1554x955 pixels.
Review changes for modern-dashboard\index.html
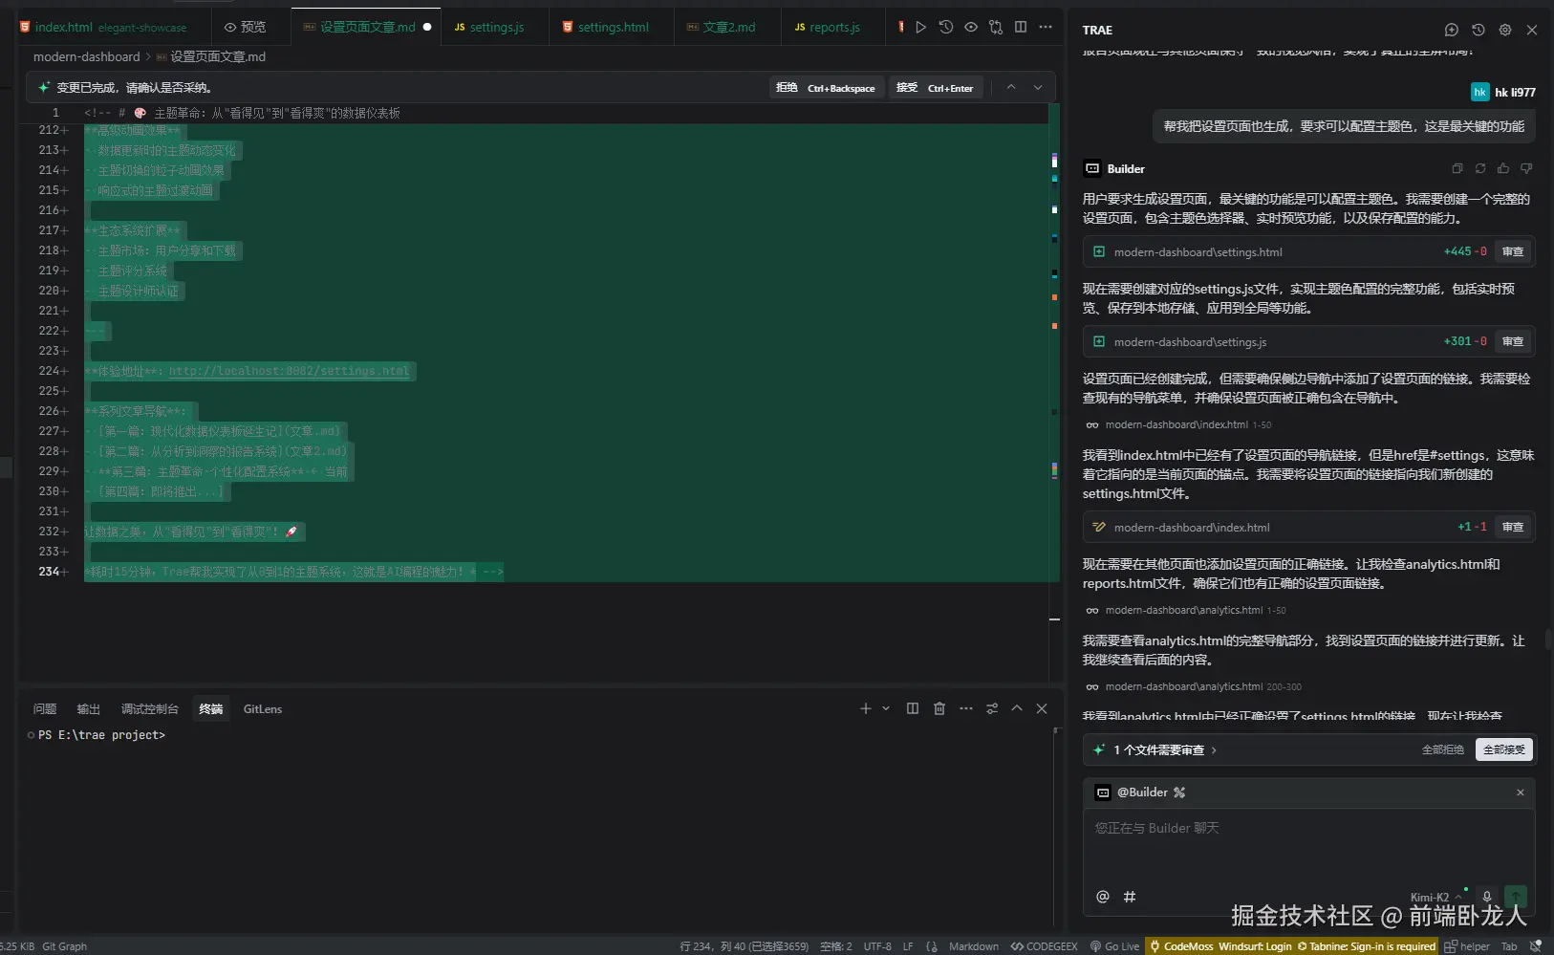(x=1513, y=527)
